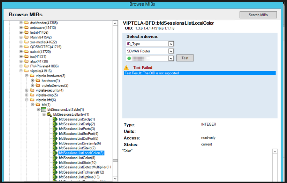Select bfdSessionsListTxInterval(12) in tree
Viewport: 287px width, 183px height.
[x=82, y=172]
